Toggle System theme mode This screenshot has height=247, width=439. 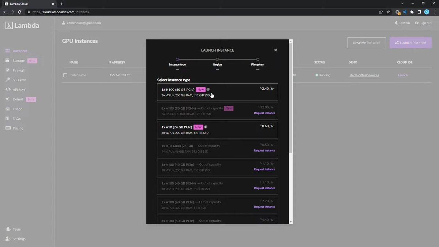[x=402, y=23]
